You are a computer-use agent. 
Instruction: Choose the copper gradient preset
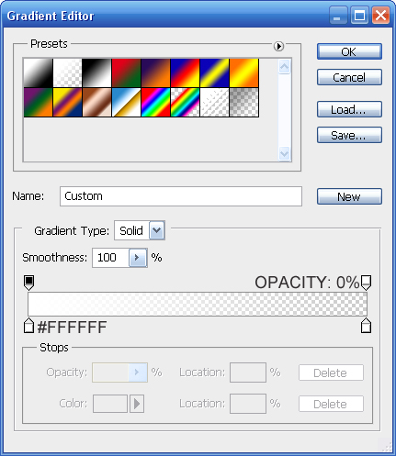(96, 103)
